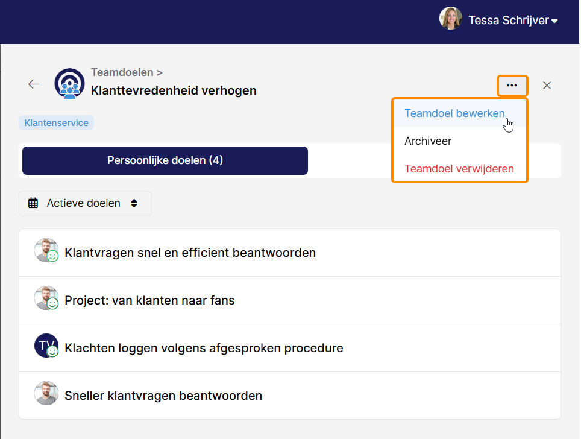
Task: Close the team goal panel
Action: pyautogui.click(x=547, y=85)
